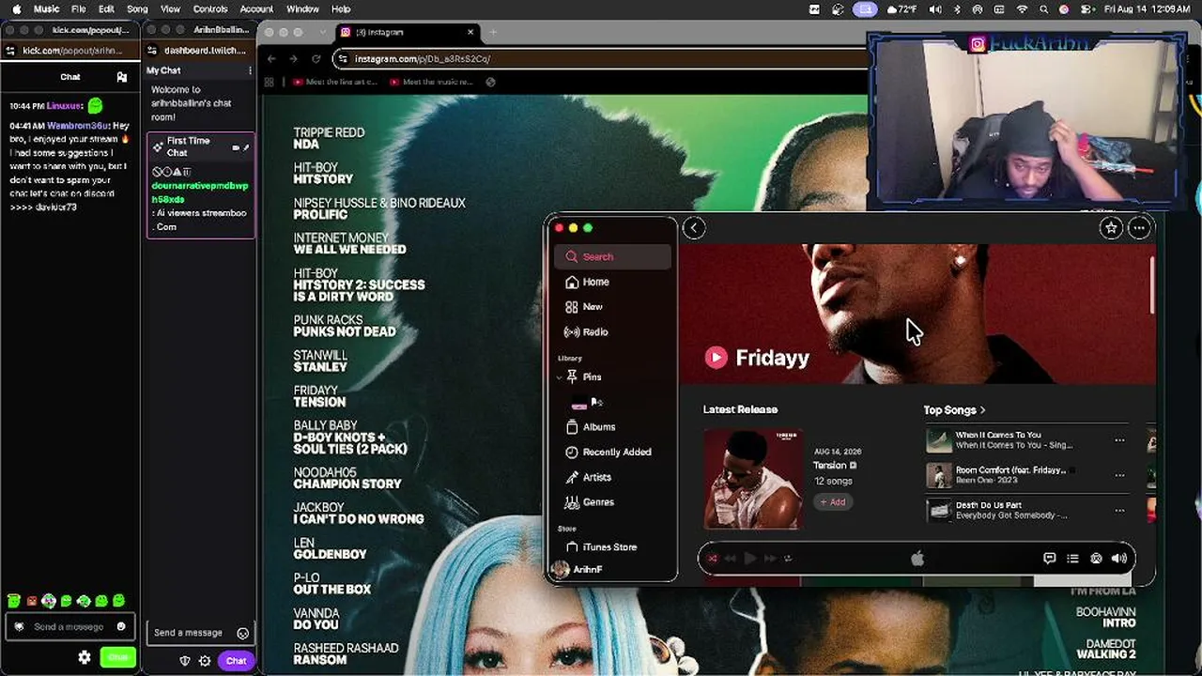Open AirPlay output options in Music
The width and height of the screenshot is (1202, 676).
point(1096,559)
